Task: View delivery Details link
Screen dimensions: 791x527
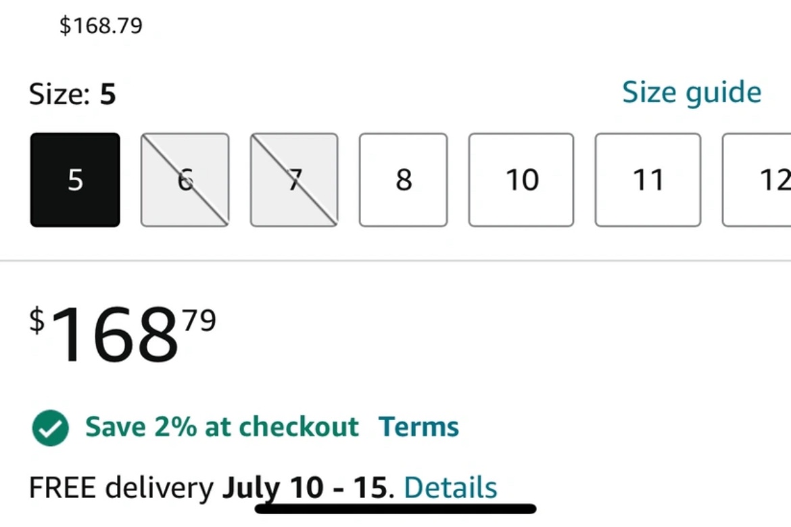Action: tap(450, 487)
